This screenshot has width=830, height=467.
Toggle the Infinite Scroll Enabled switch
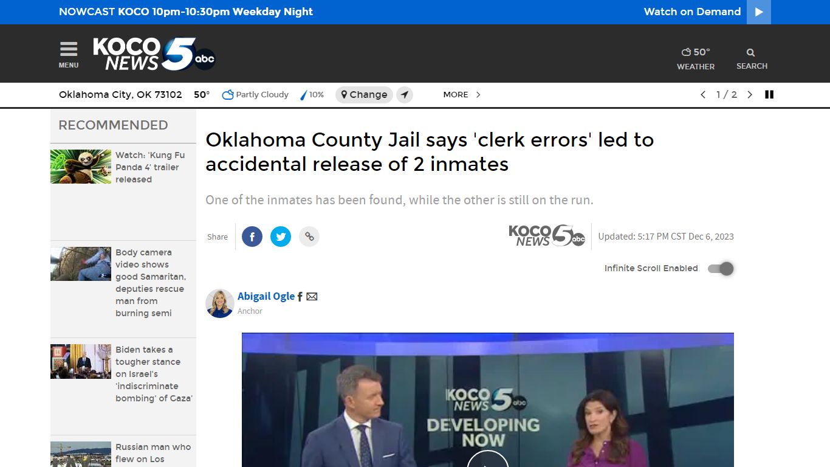coord(721,269)
